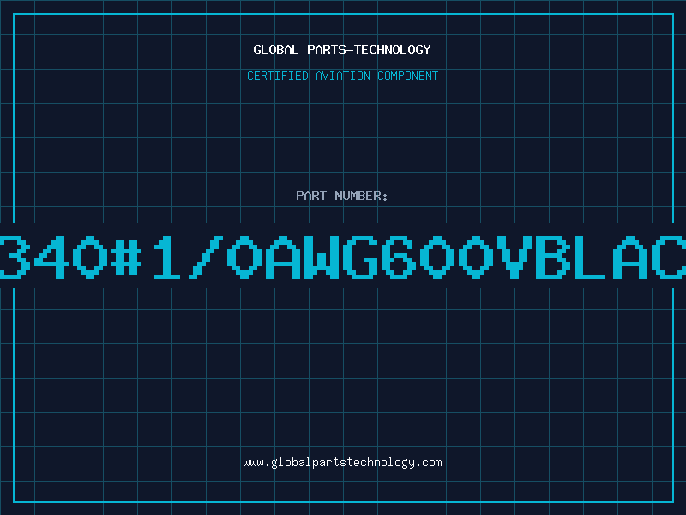Image resolution: width=686 pixels, height=515 pixels.
Task: Click the PART NUMBER: label
Action: [342, 196]
